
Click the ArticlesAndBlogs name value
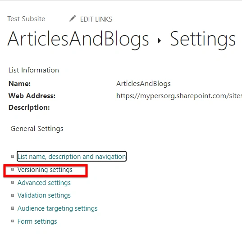click(143, 84)
